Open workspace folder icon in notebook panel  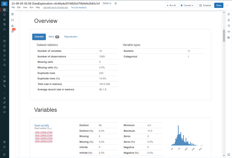coord(12,20)
